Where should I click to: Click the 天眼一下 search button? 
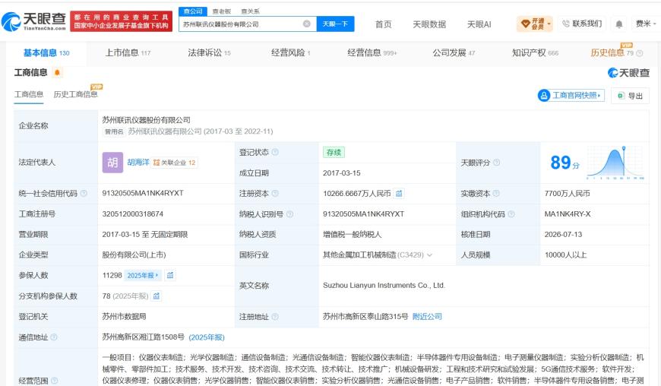click(335, 24)
